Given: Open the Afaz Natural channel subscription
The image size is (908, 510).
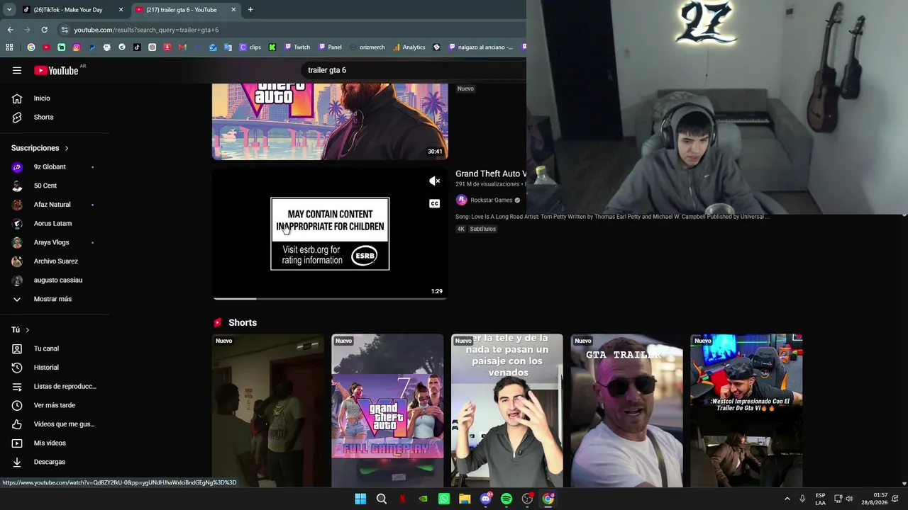Looking at the screenshot, I should pos(52,205).
